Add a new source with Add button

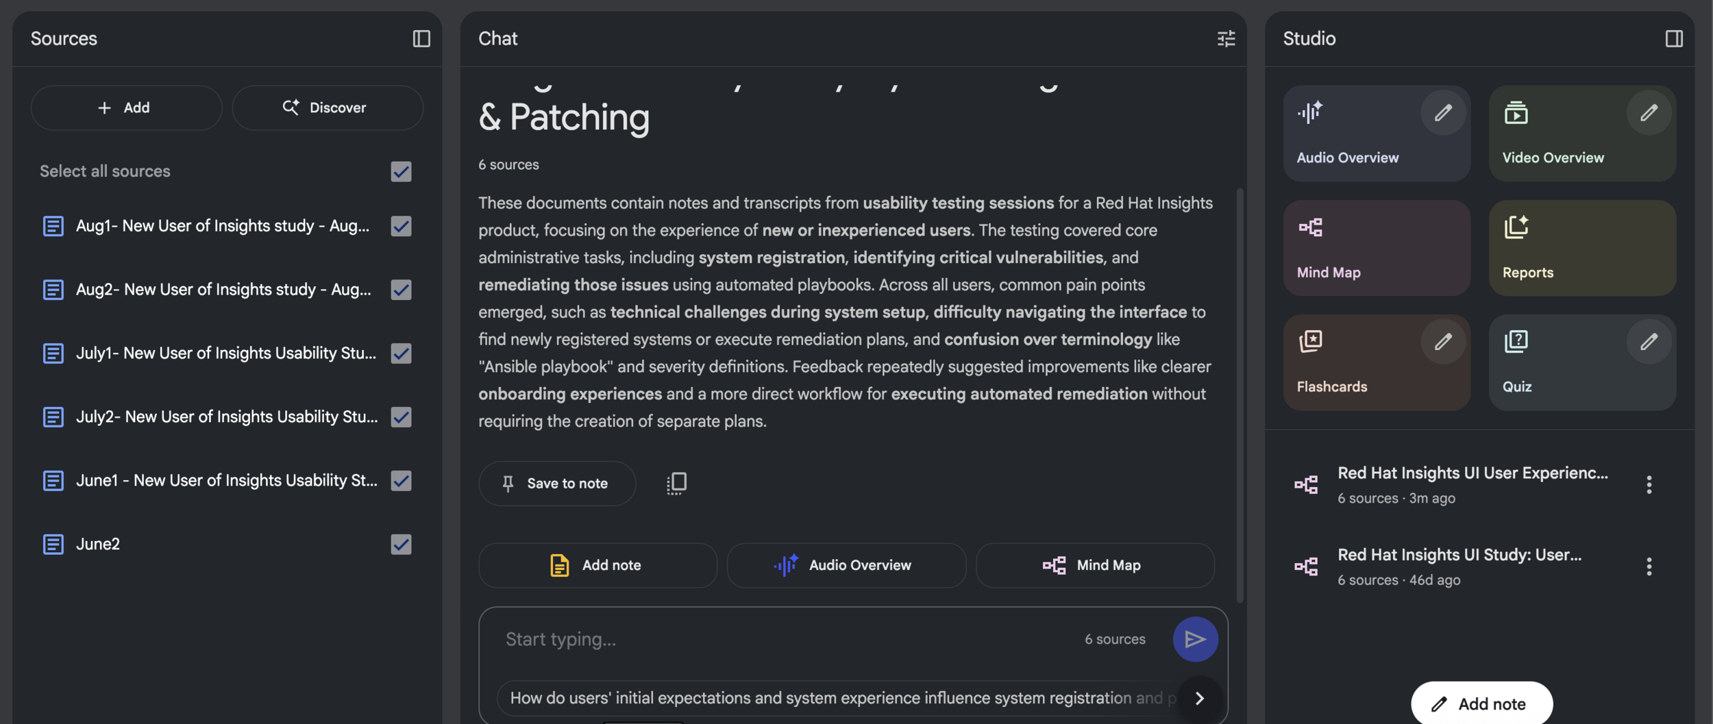click(126, 108)
